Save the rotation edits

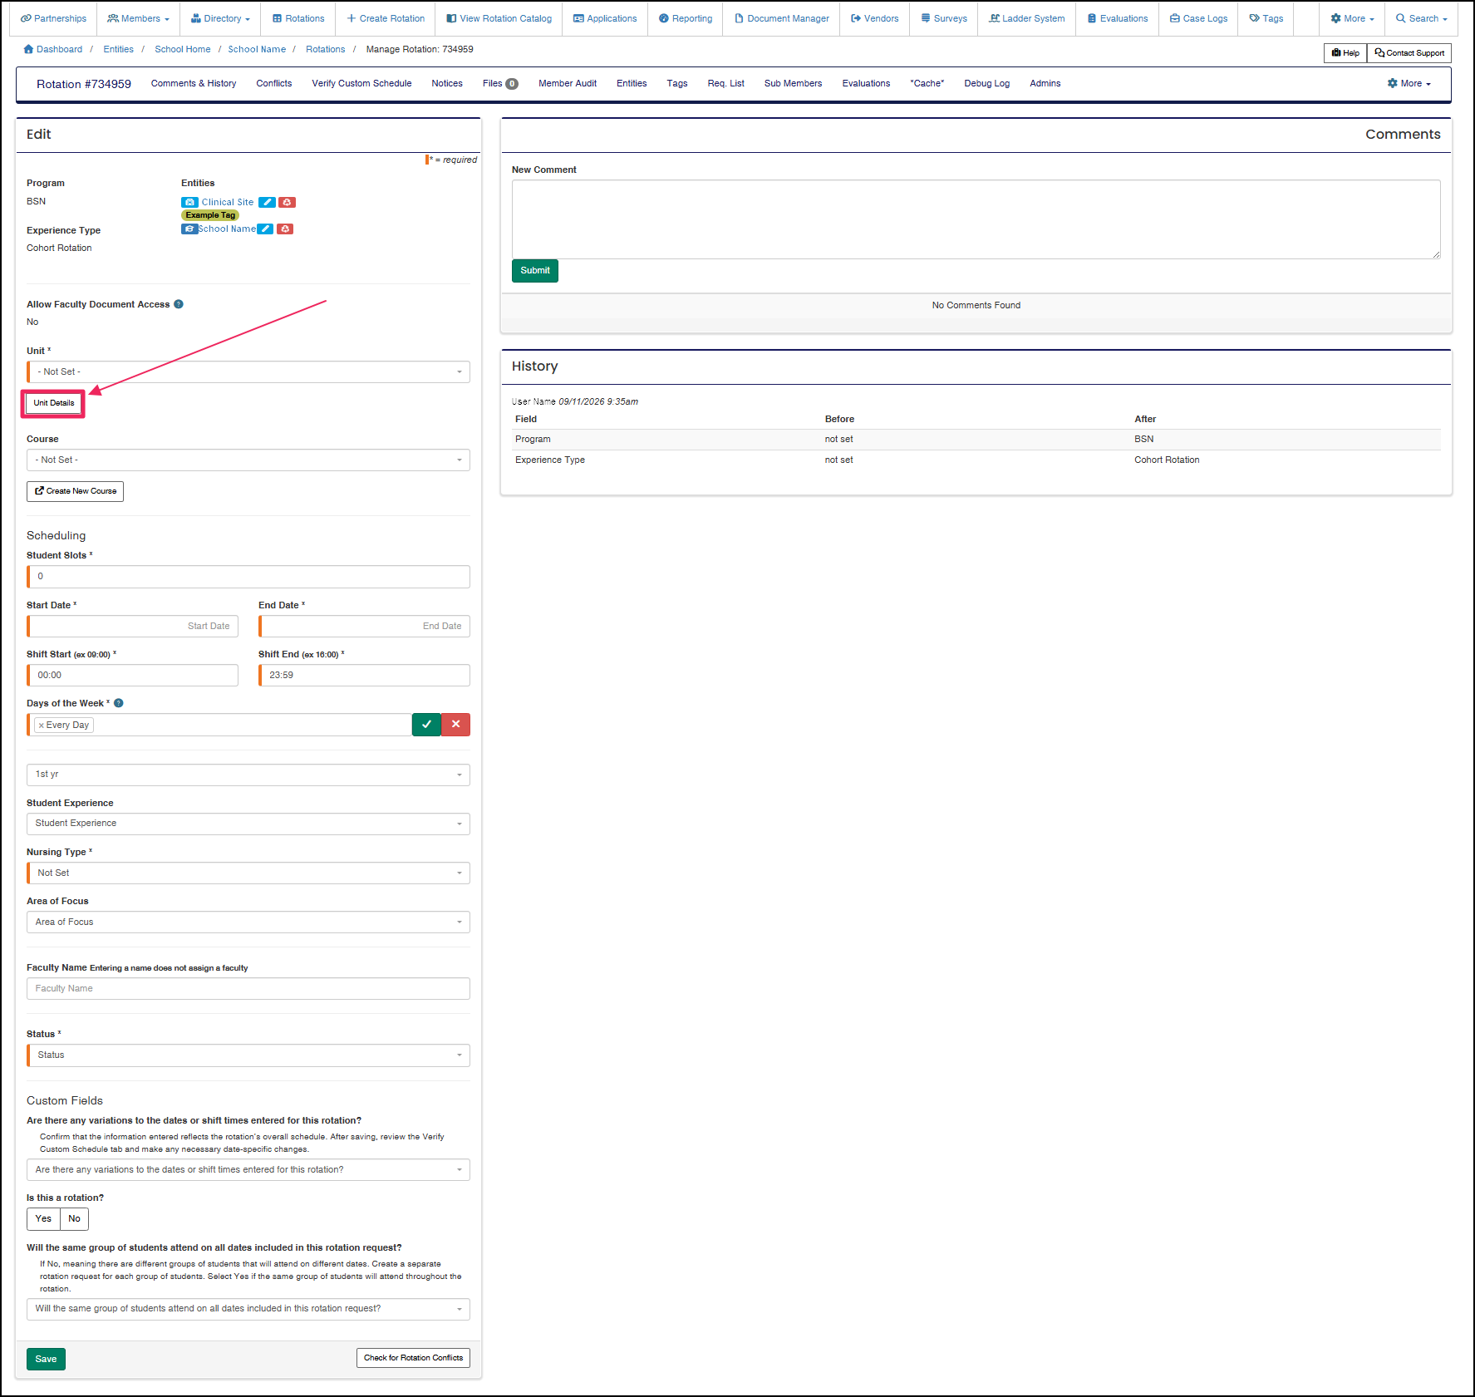[46, 1359]
